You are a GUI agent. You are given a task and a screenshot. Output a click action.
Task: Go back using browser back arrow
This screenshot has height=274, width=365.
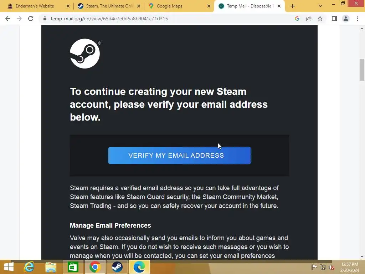pyautogui.click(x=8, y=19)
